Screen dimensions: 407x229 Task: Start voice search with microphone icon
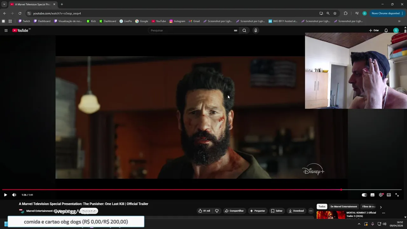coord(255,31)
